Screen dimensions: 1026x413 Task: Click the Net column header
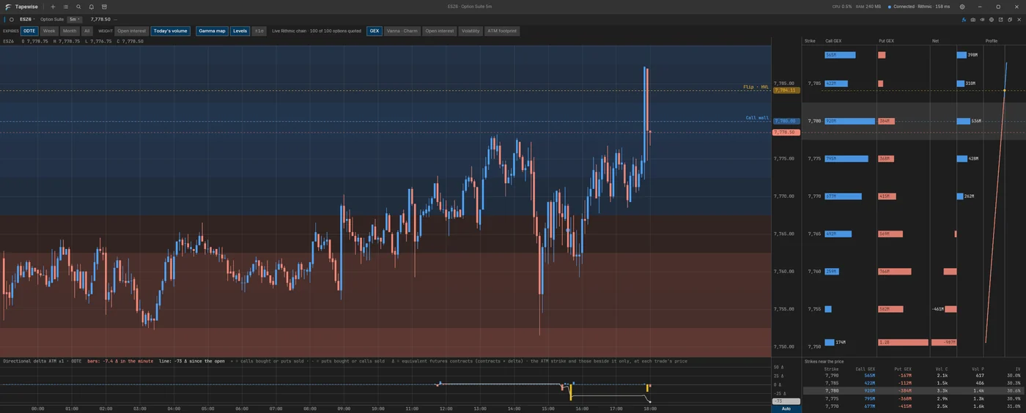[935, 41]
